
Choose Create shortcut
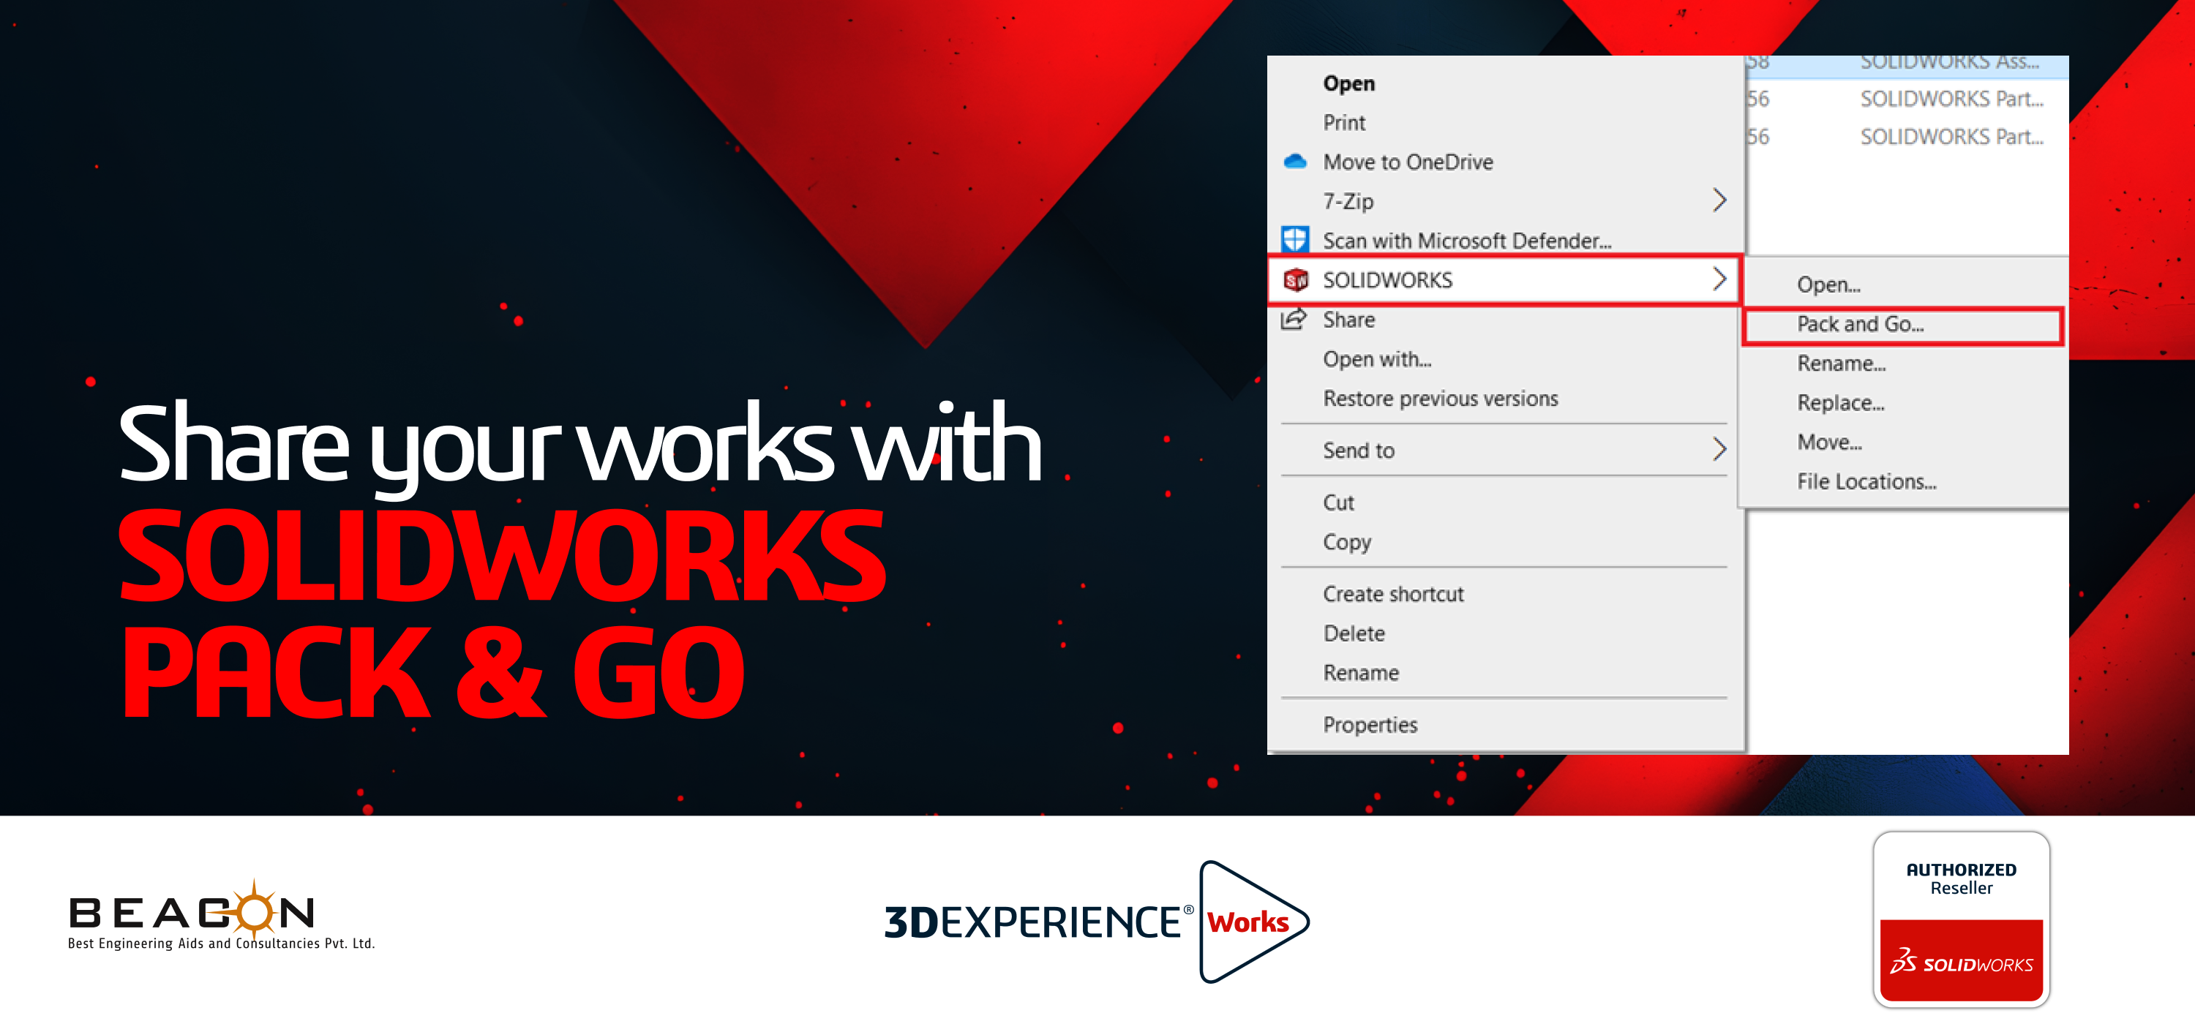1505,594
